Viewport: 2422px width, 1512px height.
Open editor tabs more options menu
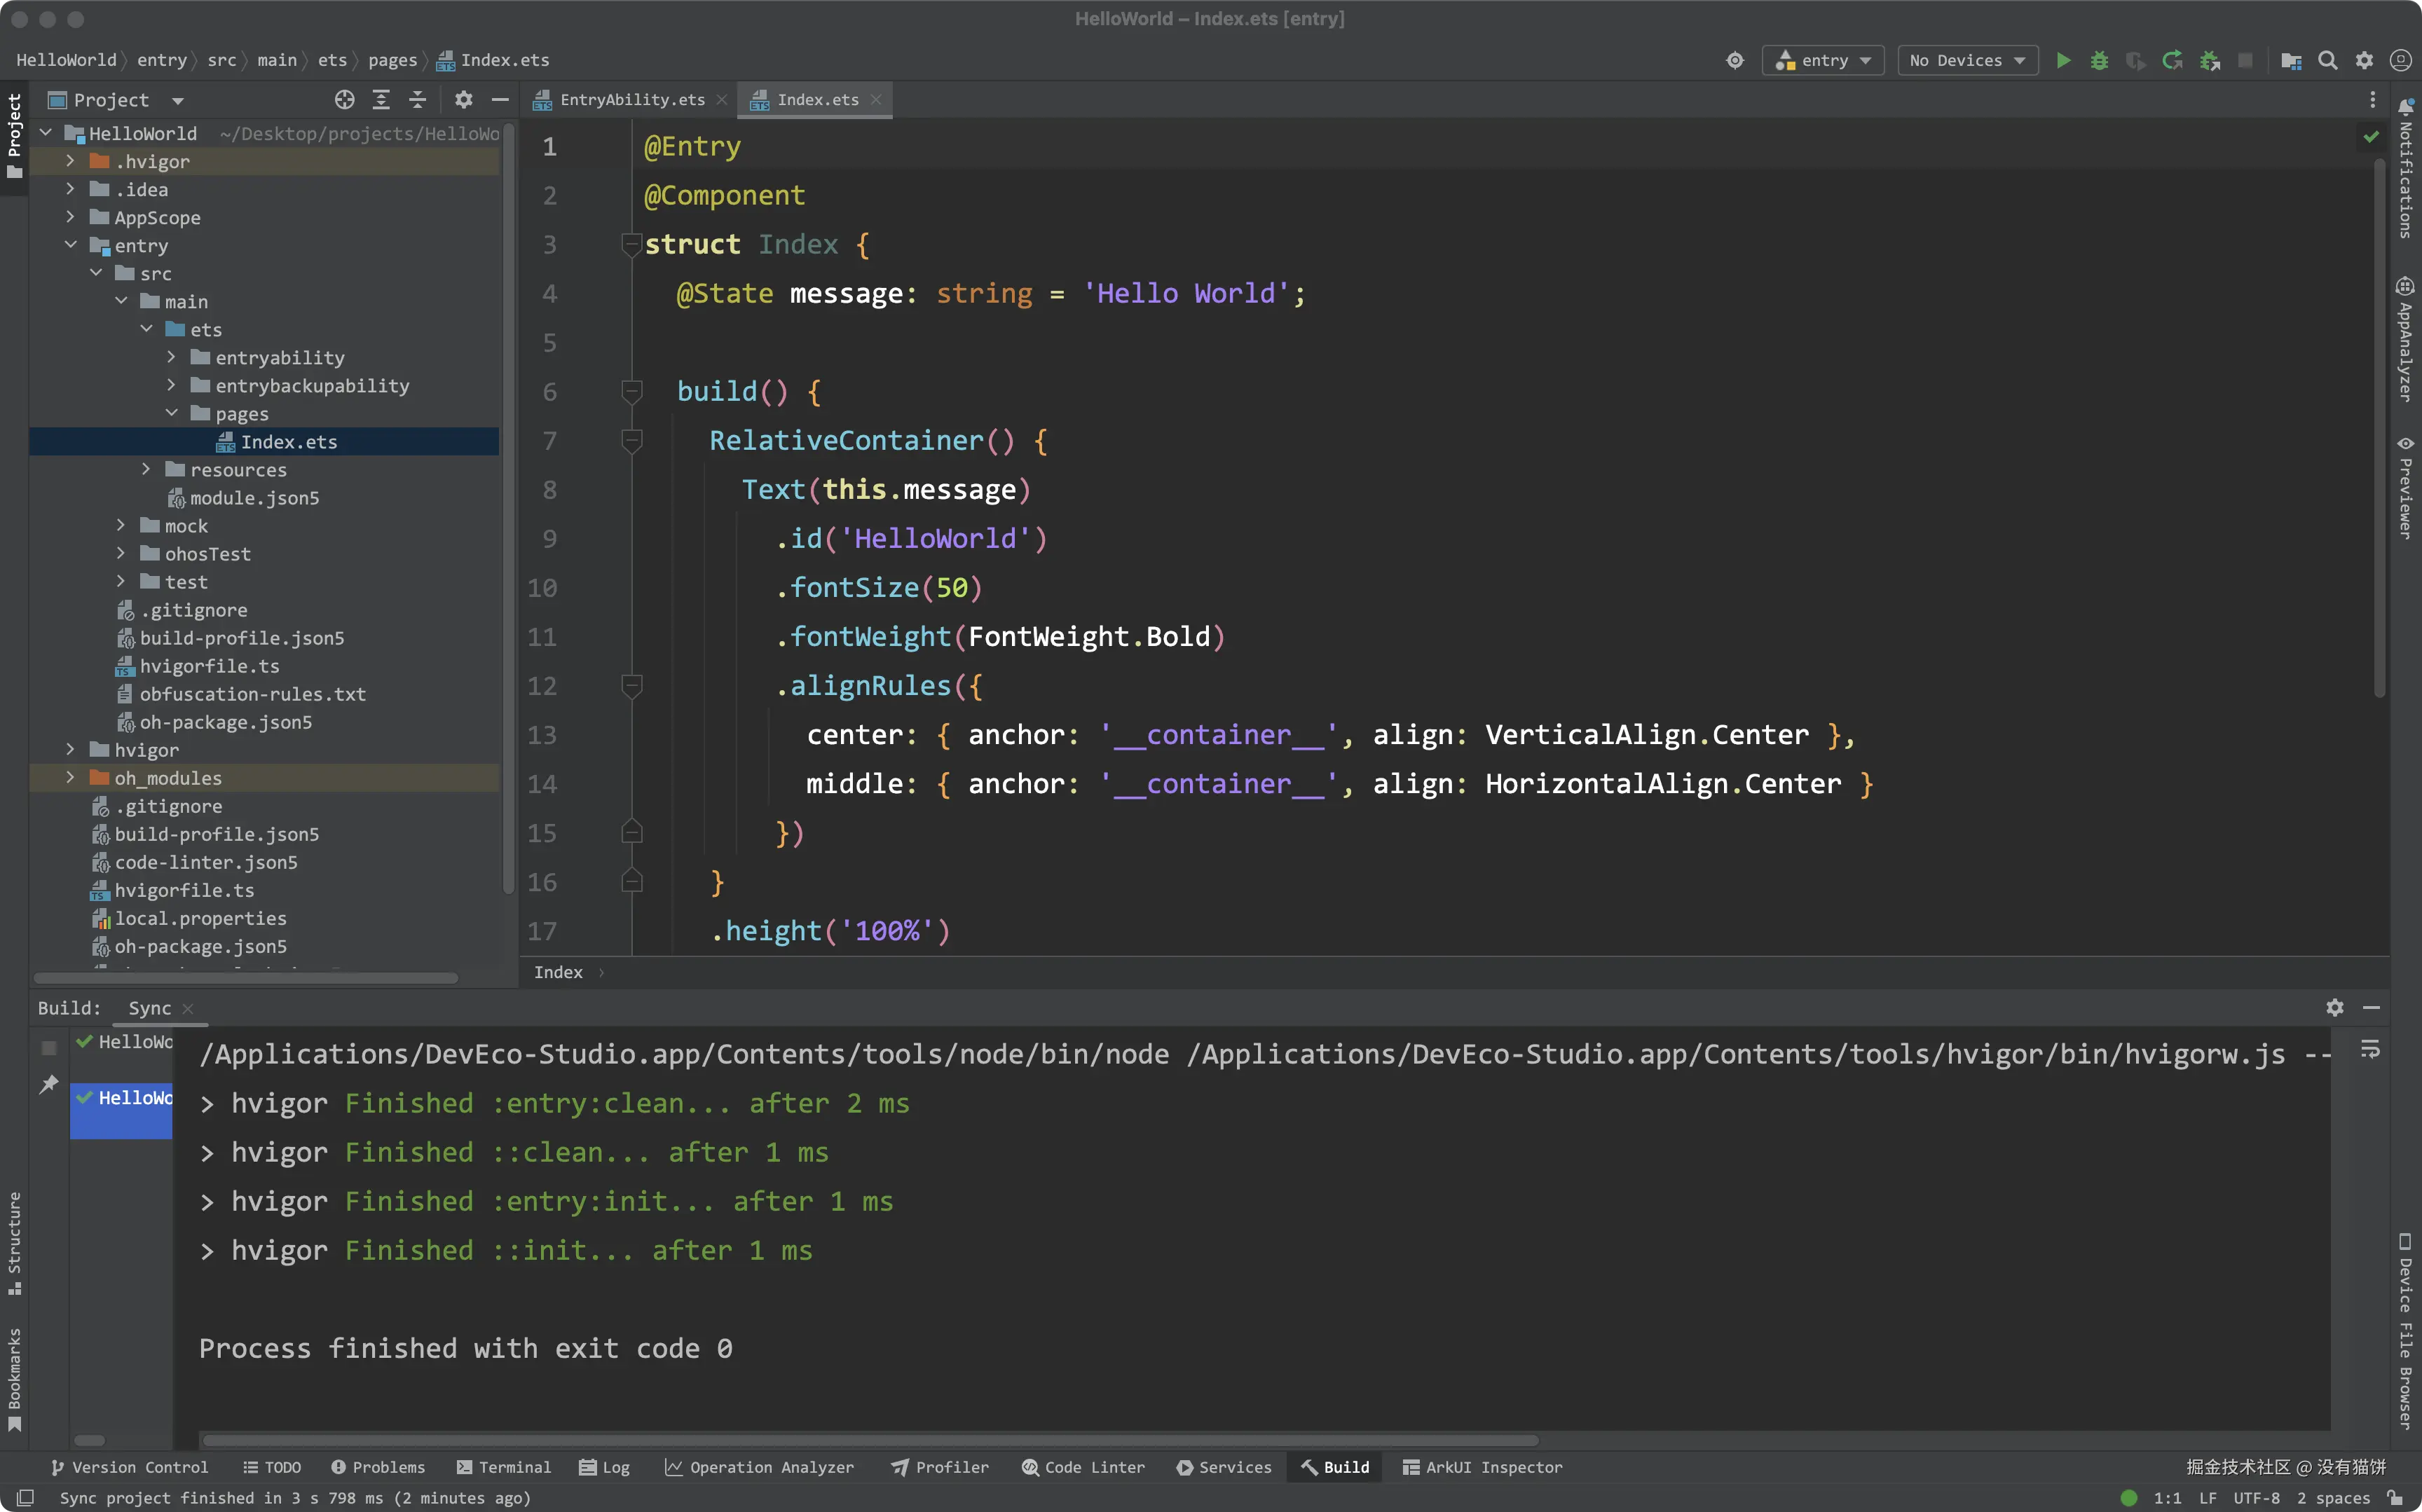[x=2372, y=100]
